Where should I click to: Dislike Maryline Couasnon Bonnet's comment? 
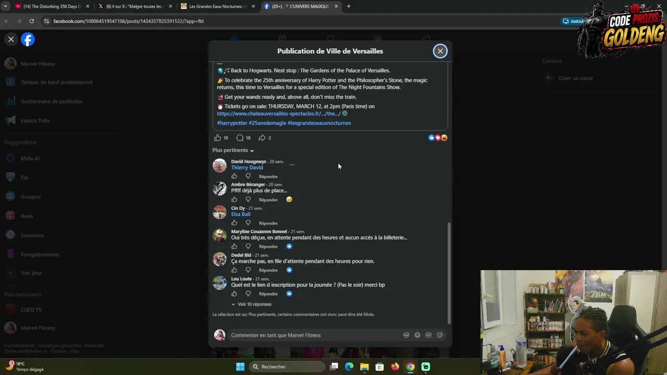pos(248,247)
